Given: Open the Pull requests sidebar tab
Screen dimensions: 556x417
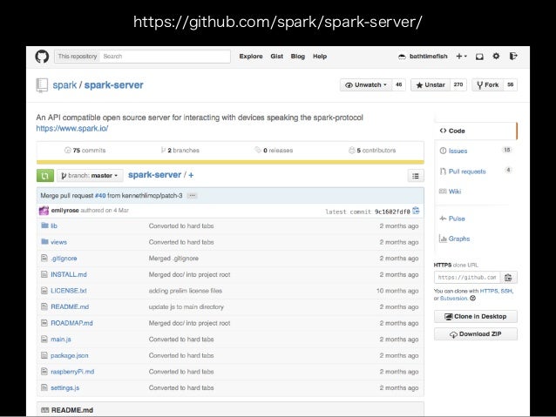Looking at the screenshot, I should (476, 172).
